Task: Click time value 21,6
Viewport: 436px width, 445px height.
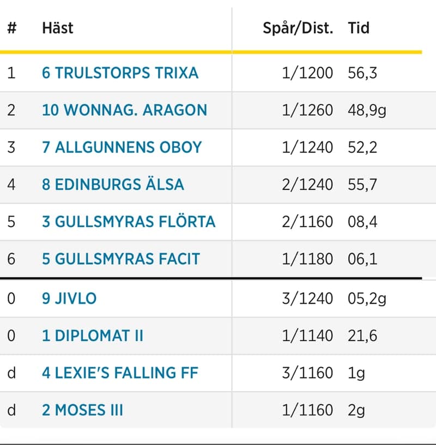Action: tap(362, 335)
